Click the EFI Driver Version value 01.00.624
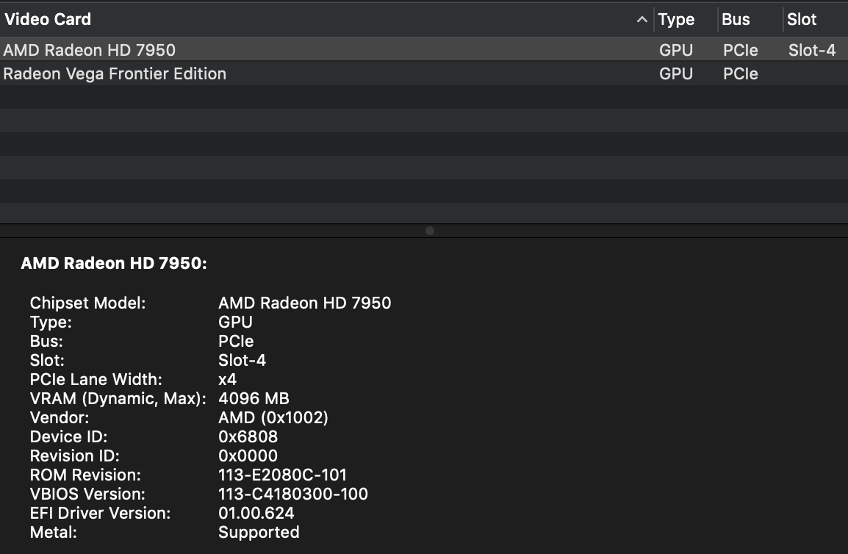Image resolution: width=848 pixels, height=554 pixels. tap(256, 513)
